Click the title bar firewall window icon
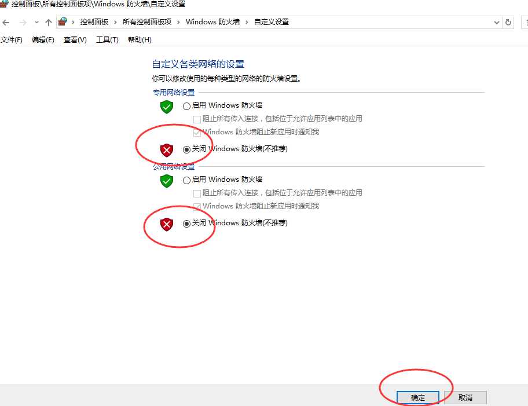This screenshot has height=406, width=528. tap(3, 3)
